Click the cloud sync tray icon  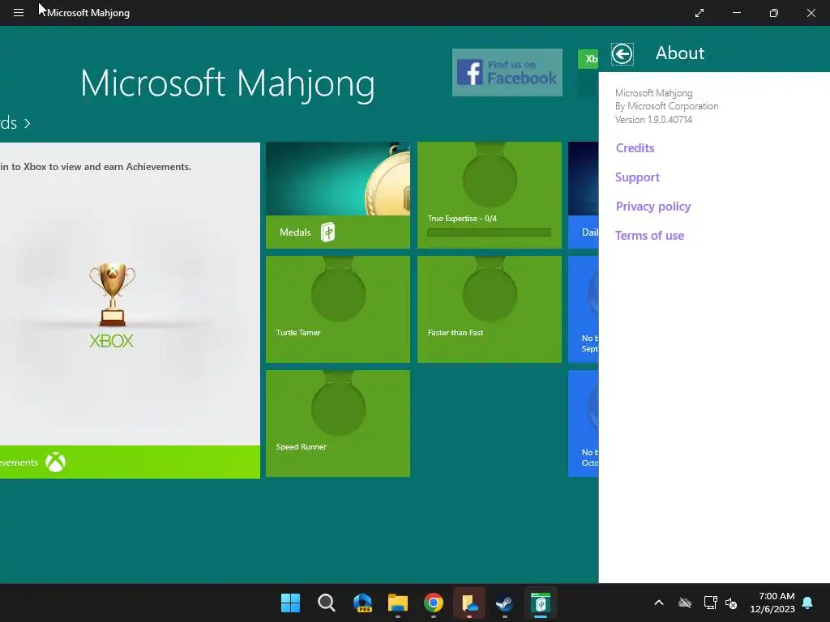pos(685,603)
